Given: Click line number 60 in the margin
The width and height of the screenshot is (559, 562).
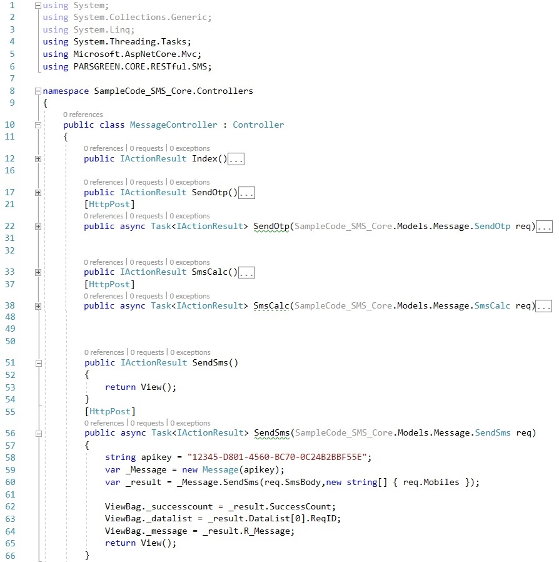Looking at the screenshot, I should 9,482.
